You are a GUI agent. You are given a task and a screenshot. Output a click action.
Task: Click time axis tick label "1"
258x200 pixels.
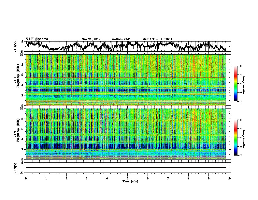pyautogui.click(x=46, y=178)
